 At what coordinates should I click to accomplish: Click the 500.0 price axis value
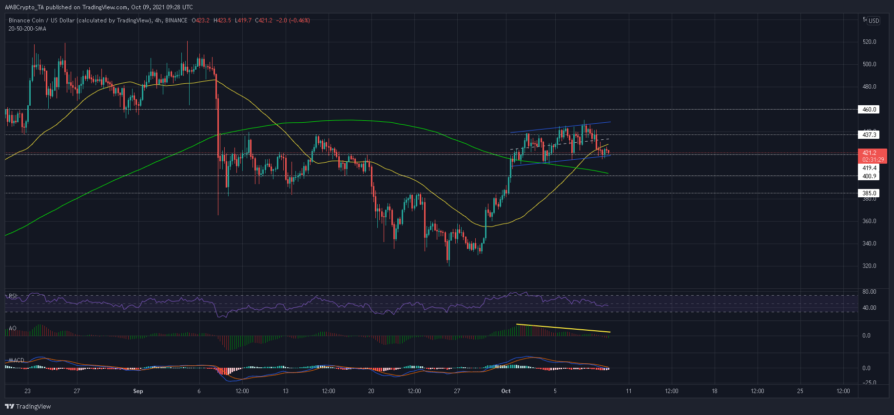click(870, 64)
